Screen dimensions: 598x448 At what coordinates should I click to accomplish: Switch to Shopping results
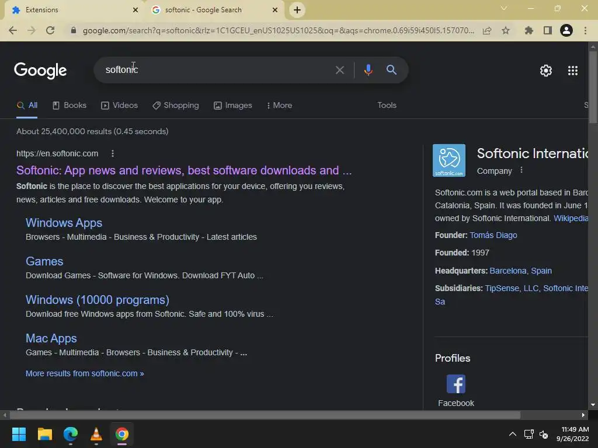pos(175,106)
